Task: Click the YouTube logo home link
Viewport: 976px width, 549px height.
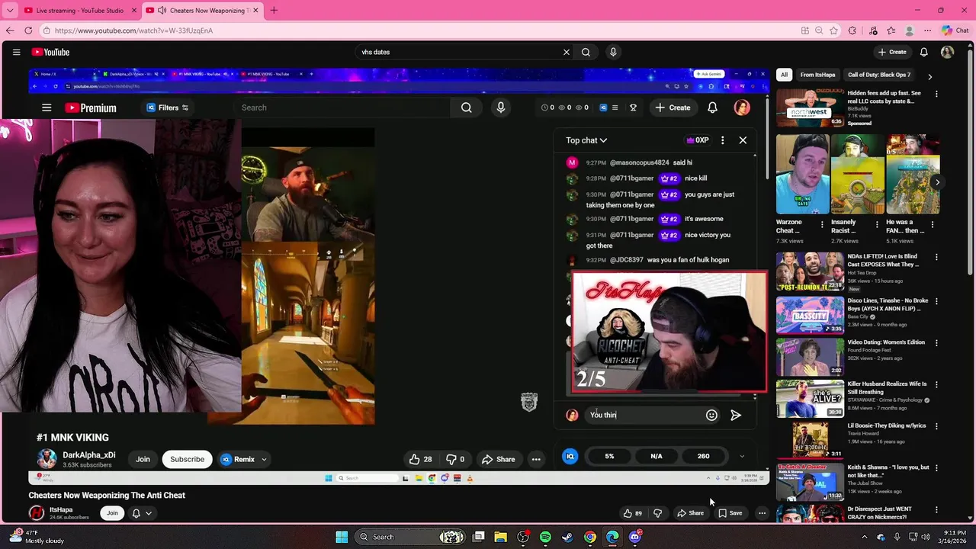Action: pyautogui.click(x=50, y=52)
